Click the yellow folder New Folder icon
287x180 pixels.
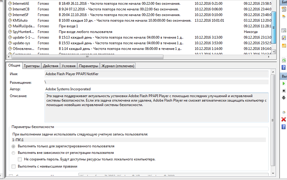click(x=284, y=45)
